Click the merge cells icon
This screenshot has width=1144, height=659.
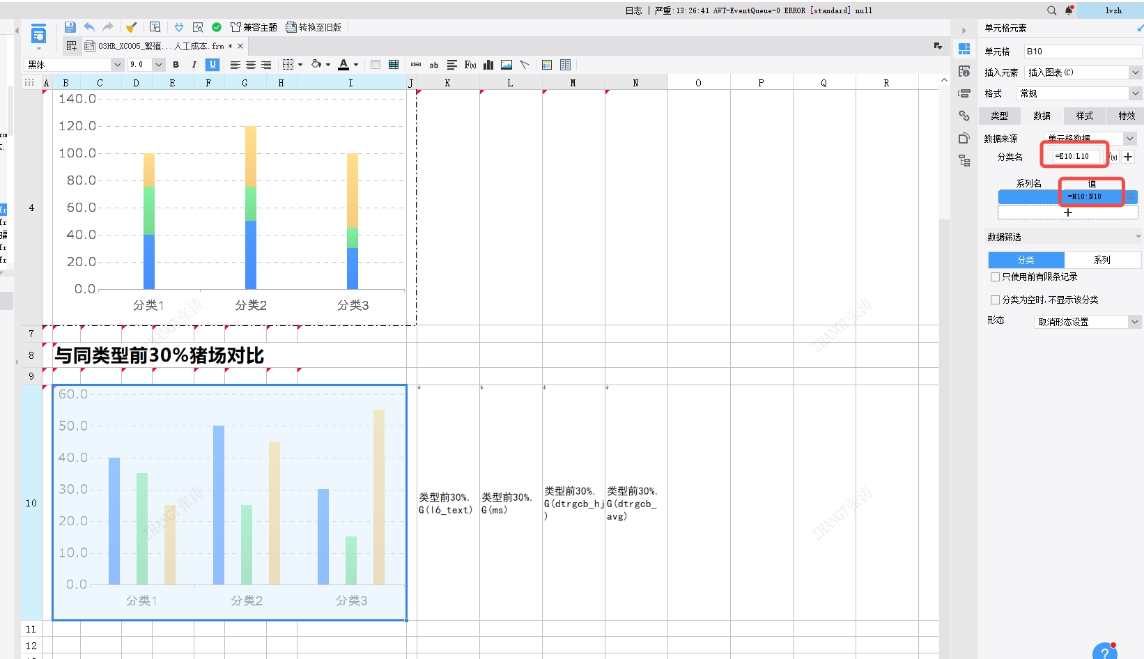pos(376,65)
